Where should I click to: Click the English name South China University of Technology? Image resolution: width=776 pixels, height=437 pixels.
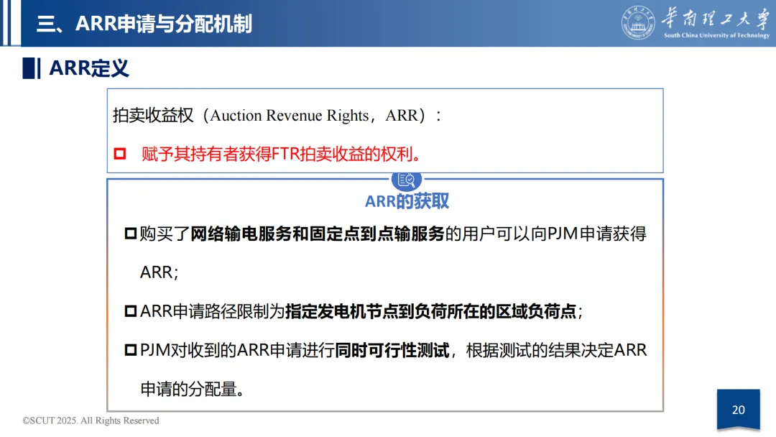pyautogui.click(x=716, y=35)
